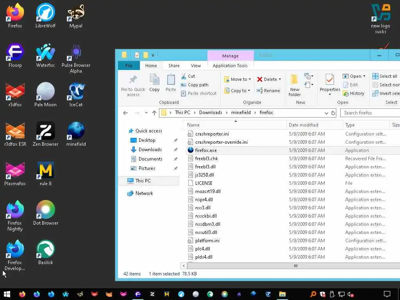The image size is (400, 300).
Task: Click into the Search firefox box
Action: coord(370,113)
